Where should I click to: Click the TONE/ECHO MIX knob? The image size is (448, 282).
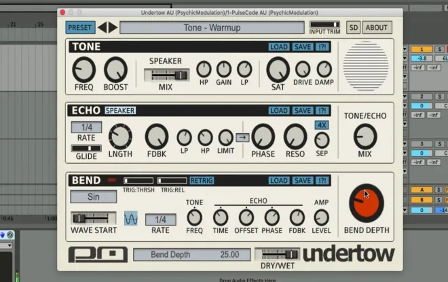tap(365, 137)
